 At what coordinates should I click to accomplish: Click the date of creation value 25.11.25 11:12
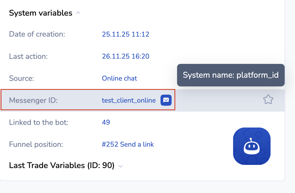coord(125,34)
